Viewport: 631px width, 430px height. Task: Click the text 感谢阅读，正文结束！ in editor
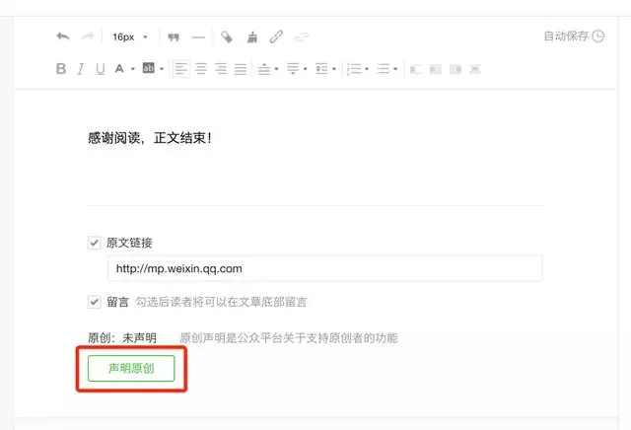[150, 137]
